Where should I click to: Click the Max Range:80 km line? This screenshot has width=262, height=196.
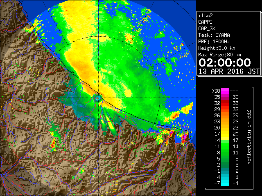[x=219, y=55]
